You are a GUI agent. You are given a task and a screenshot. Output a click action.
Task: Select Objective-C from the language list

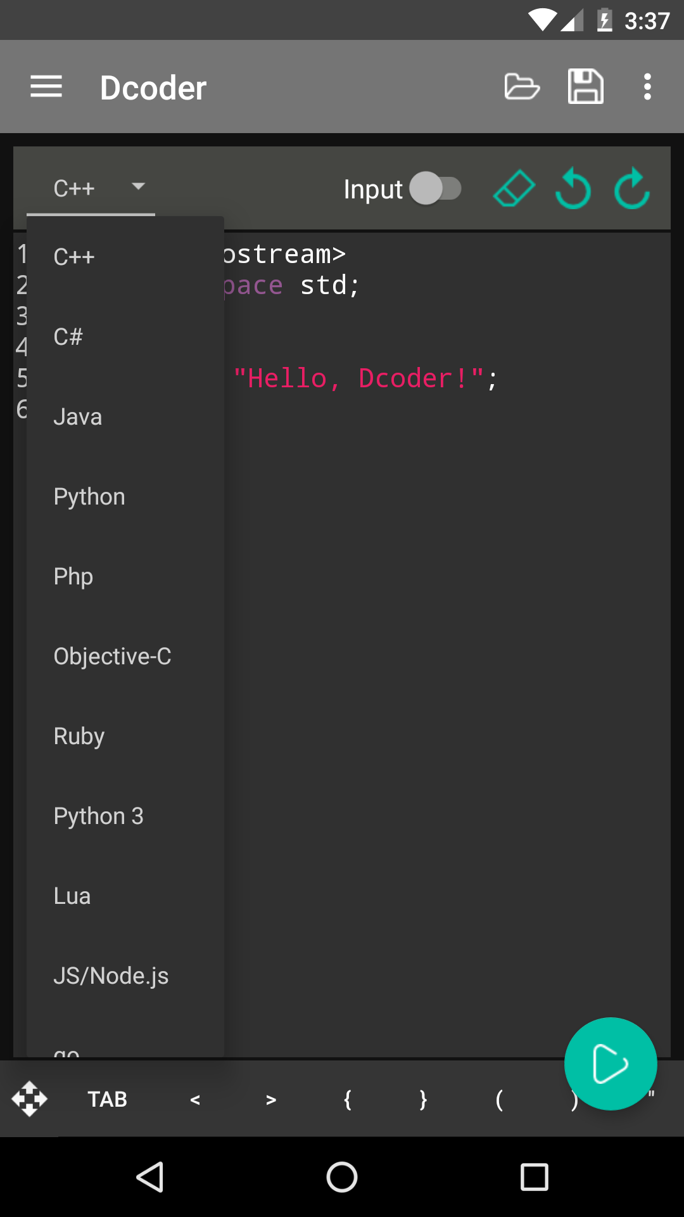coord(125,656)
